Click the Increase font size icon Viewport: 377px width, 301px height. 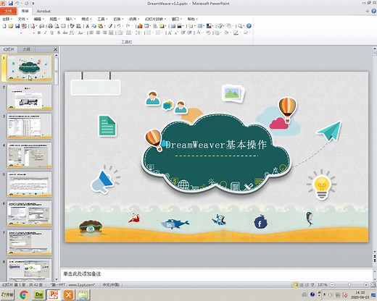click(170, 33)
